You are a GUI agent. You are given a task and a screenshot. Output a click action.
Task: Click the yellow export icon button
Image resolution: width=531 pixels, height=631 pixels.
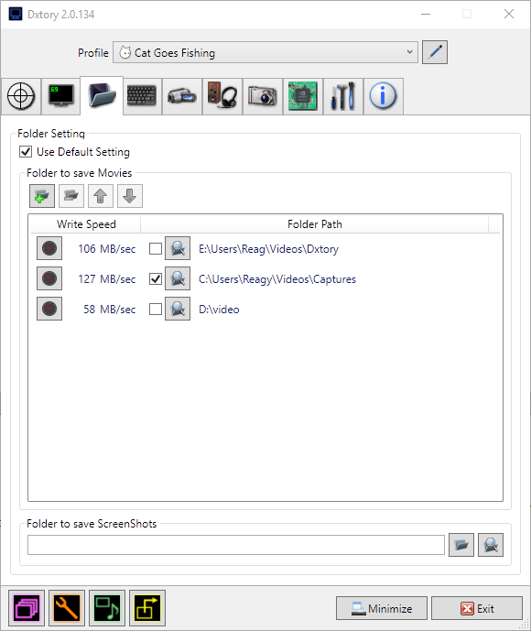pyautogui.click(x=147, y=608)
